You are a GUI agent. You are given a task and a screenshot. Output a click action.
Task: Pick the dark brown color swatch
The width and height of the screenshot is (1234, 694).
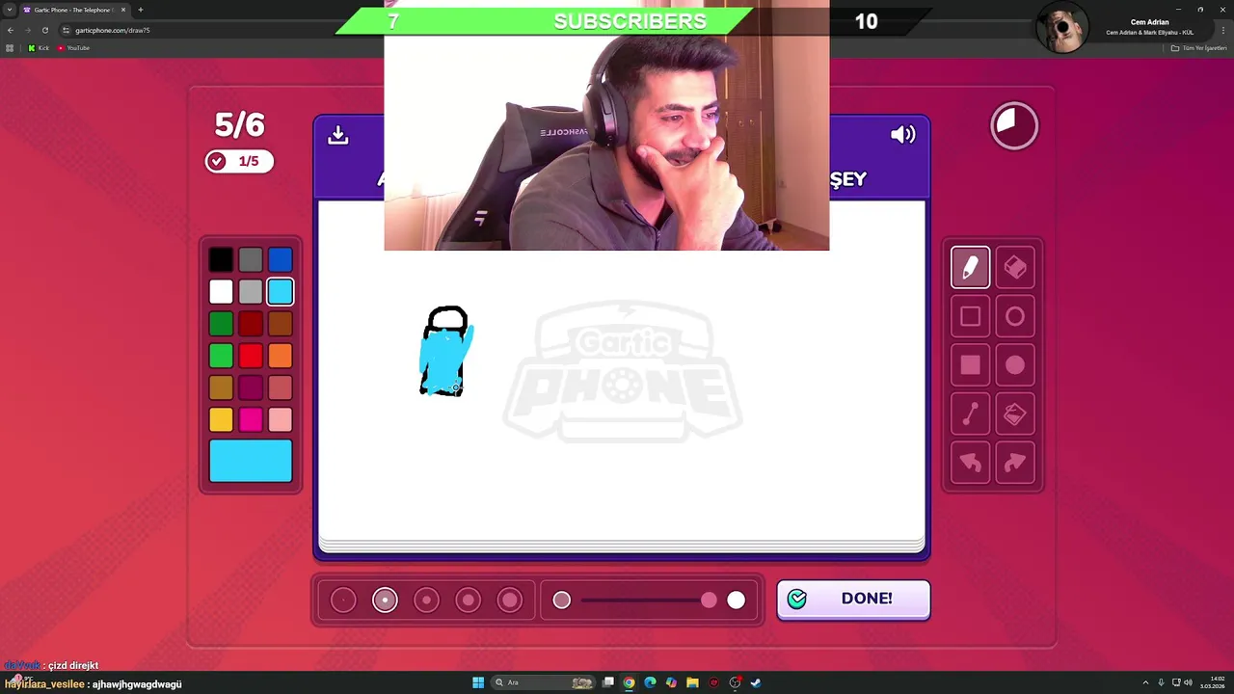click(x=281, y=324)
